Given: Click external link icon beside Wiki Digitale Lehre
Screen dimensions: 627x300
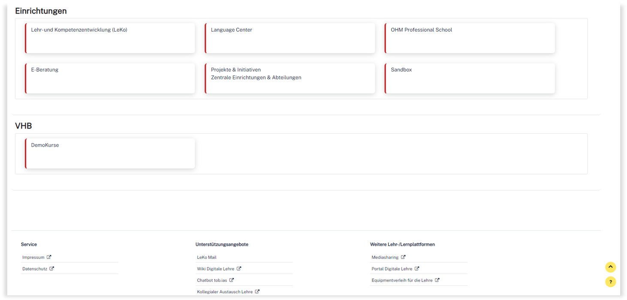Looking at the screenshot, I should coord(239,269).
